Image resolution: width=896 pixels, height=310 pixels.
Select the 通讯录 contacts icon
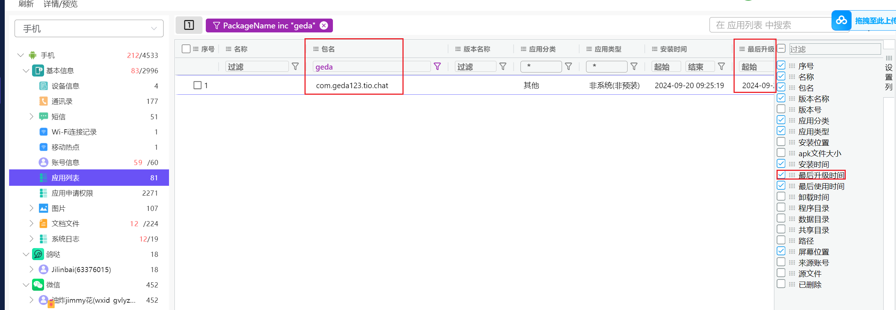[43, 101]
